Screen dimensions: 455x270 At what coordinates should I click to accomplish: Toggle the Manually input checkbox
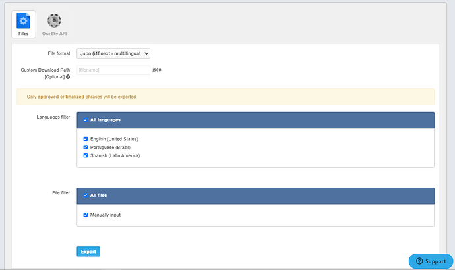pos(86,215)
